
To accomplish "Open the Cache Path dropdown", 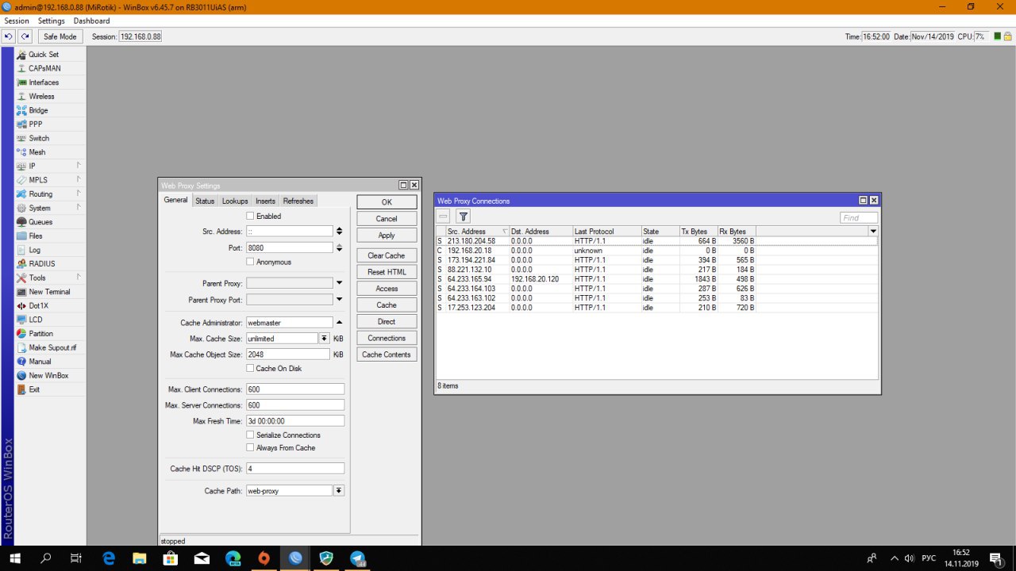I will (339, 491).
